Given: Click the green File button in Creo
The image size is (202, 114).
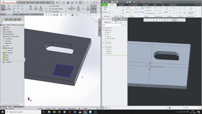Looking at the screenshot, I should tap(104, 5).
